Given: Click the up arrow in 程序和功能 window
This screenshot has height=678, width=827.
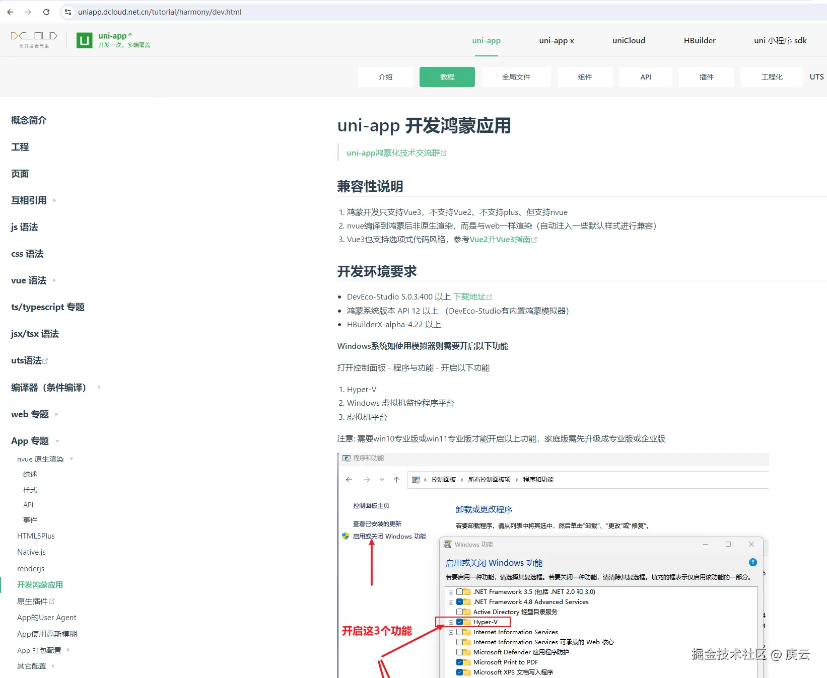Looking at the screenshot, I should tap(397, 480).
